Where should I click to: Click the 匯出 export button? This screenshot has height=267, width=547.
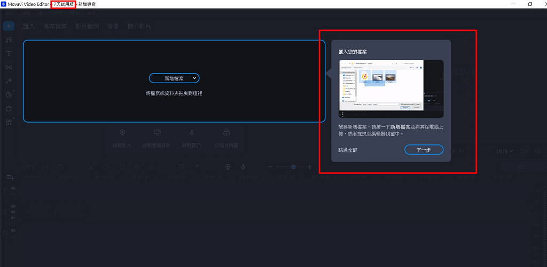coord(522,167)
